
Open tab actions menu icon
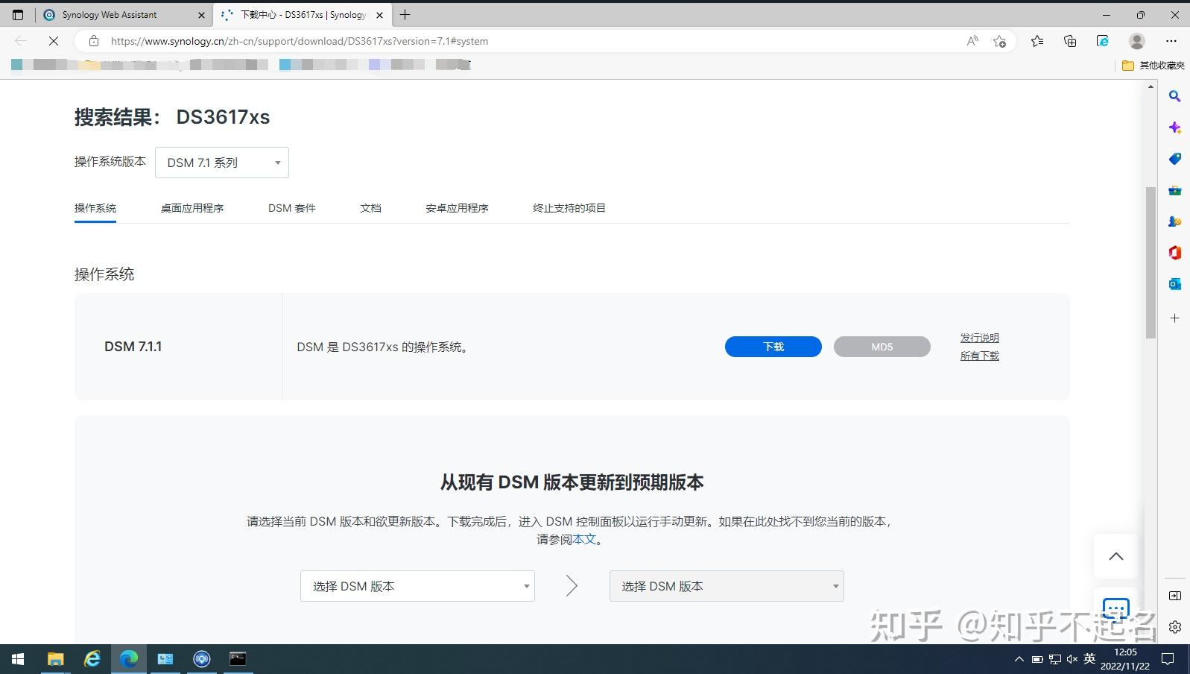[x=18, y=15]
